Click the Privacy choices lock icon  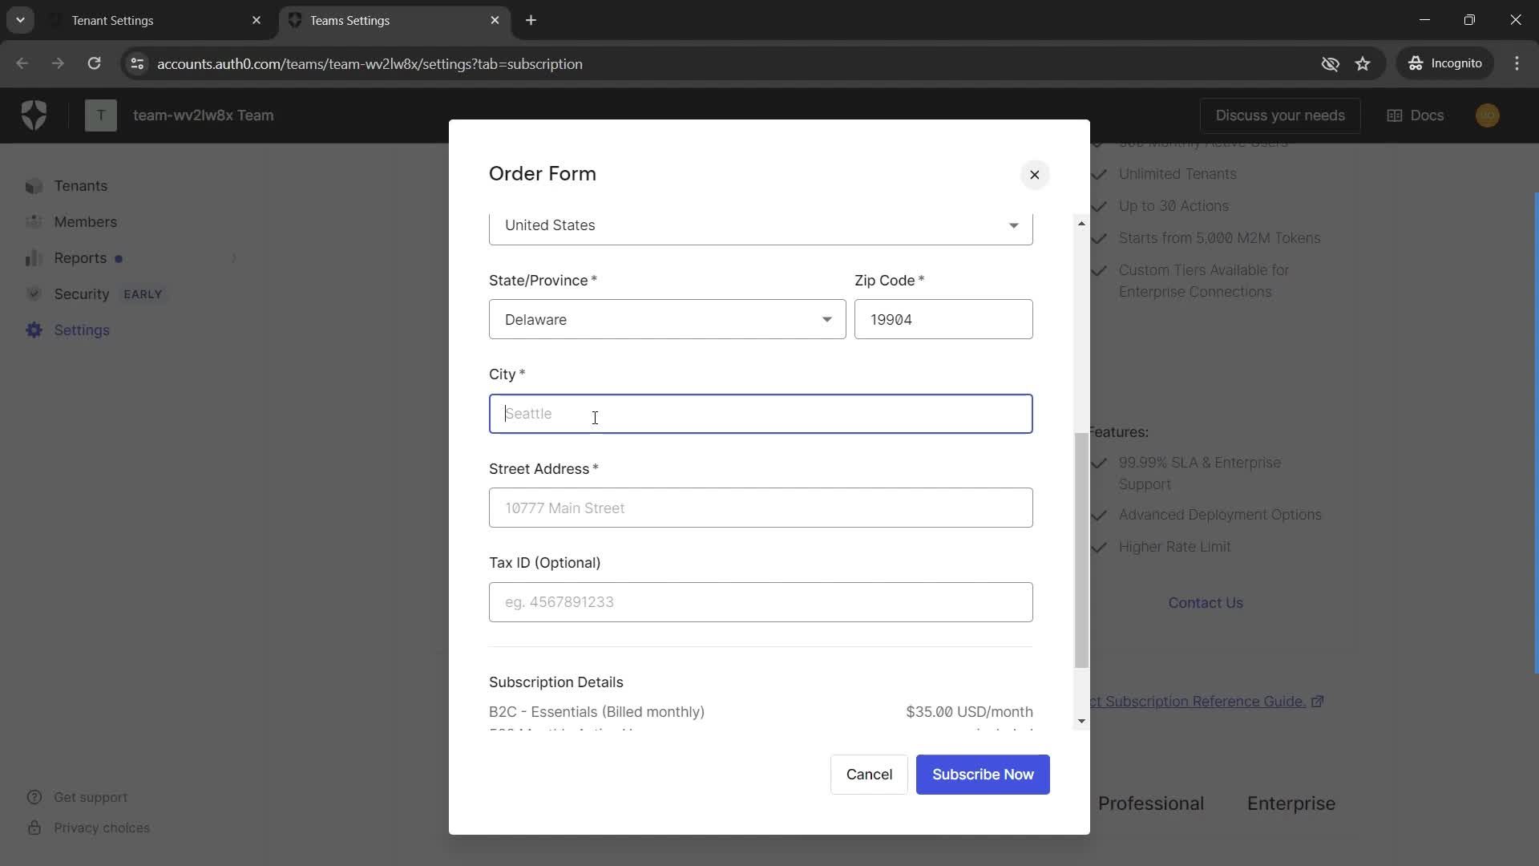34,828
